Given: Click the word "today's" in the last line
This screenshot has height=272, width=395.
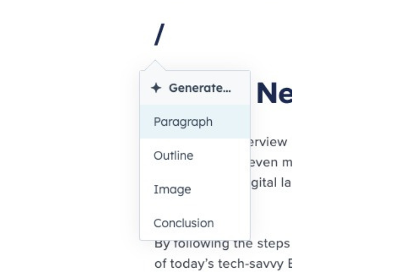Looking at the screenshot, I should click(185, 264).
